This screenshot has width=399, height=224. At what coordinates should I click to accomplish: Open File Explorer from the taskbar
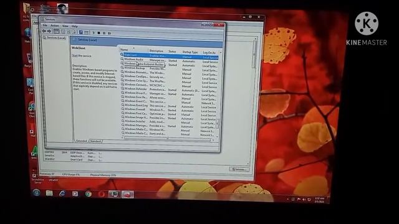[x=49, y=194]
